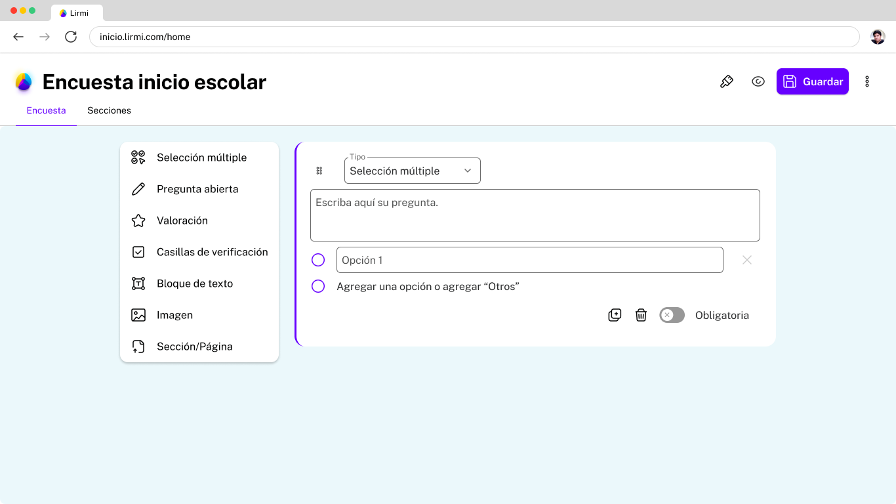896x504 pixels.
Task: Click the drag handle of the question card
Action: (319, 171)
